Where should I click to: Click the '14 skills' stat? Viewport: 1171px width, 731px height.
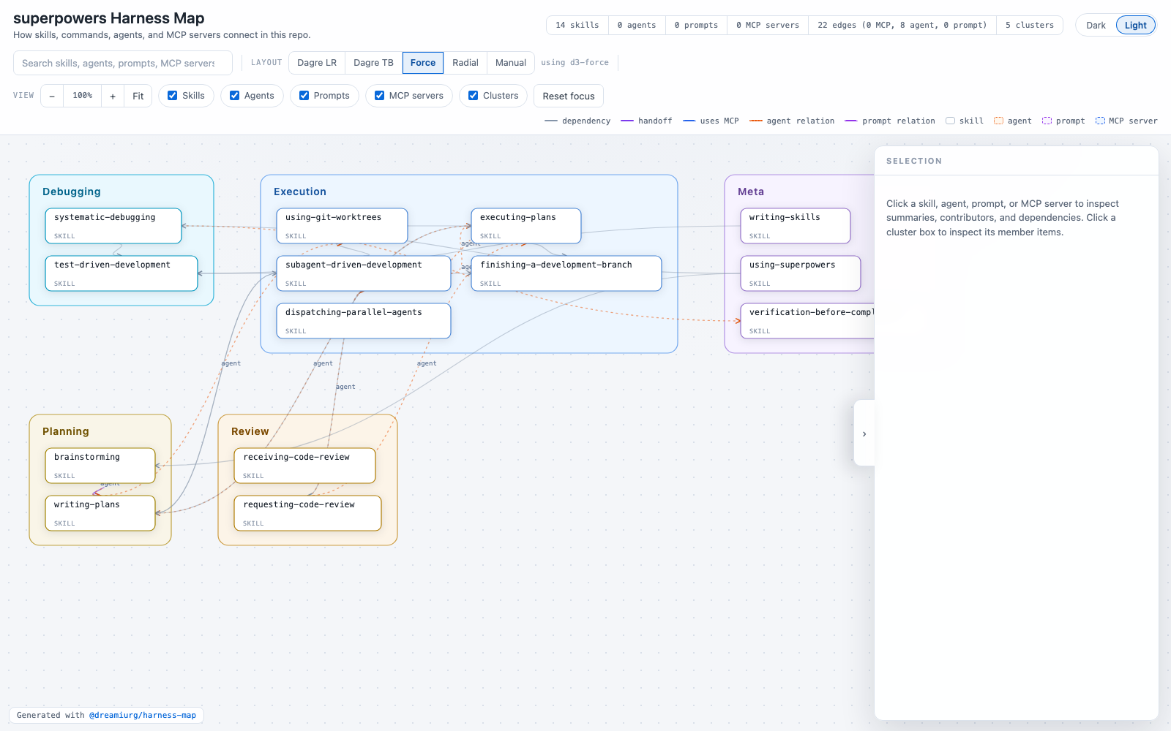tap(577, 25)
